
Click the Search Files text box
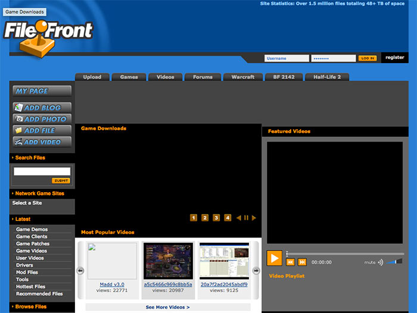[42, 171]
